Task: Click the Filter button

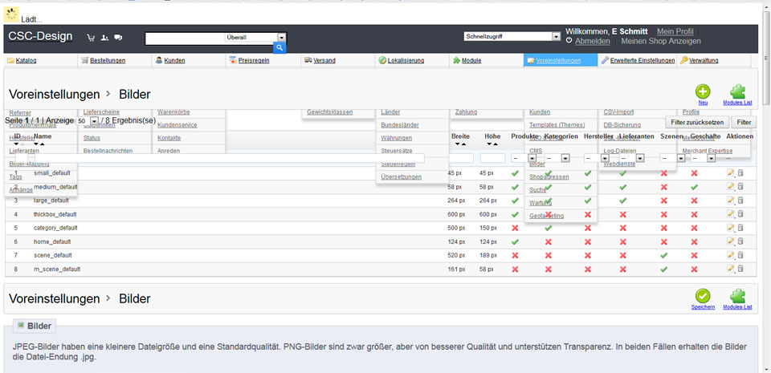Action: pos(744,122)
